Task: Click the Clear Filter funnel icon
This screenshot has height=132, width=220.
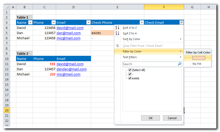Action: 117,46
